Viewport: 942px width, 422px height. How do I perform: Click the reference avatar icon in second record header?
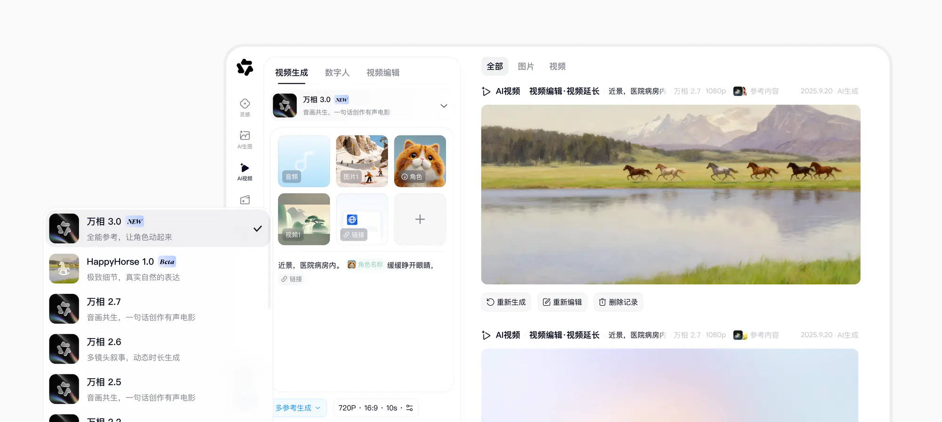coord(740,335)
